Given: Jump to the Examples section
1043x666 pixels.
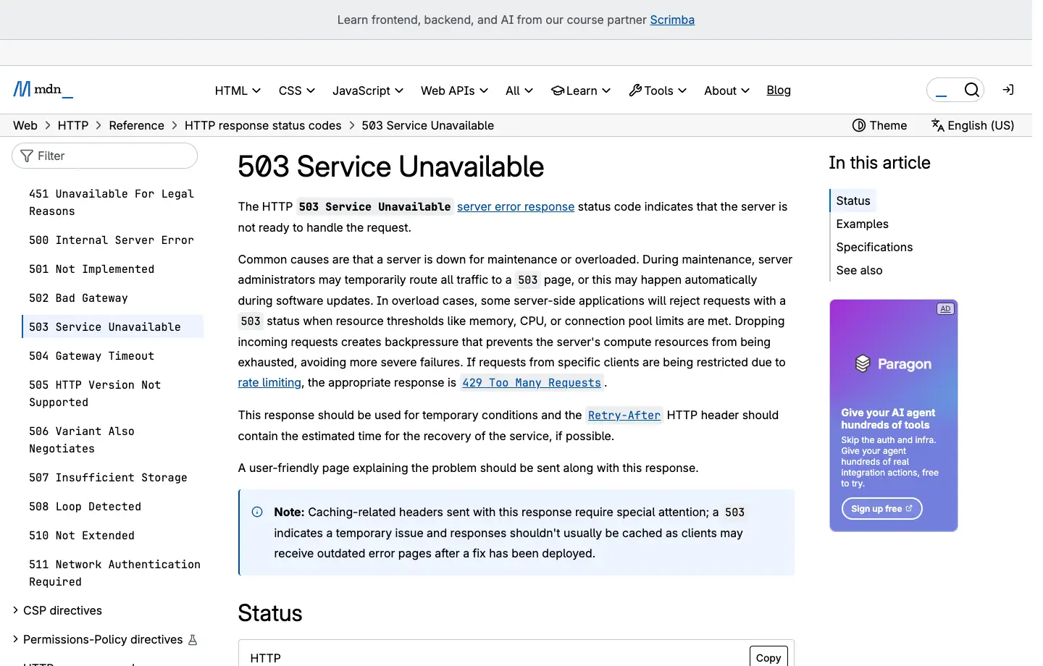Looking at the screenshot, I should (862, 224).
